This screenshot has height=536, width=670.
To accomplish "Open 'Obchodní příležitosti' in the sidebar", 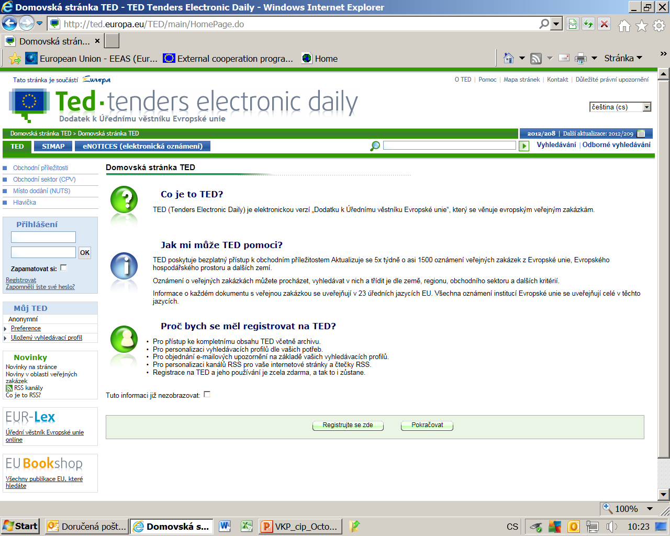I will [40, 168].
